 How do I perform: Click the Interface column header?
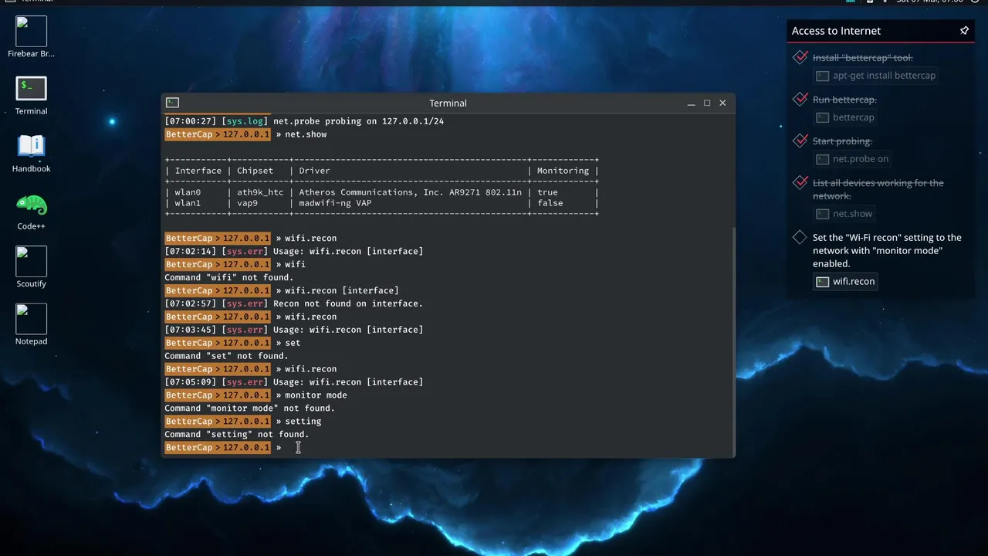pyautogui.click(x=198, y=171)
